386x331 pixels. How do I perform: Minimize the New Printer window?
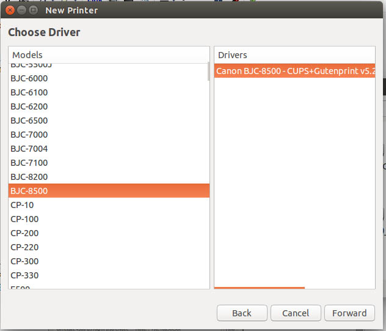pos(21,10)
